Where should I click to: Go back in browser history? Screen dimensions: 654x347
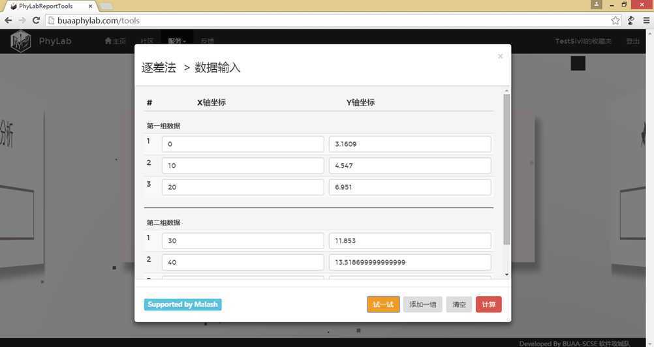point(8,20)
